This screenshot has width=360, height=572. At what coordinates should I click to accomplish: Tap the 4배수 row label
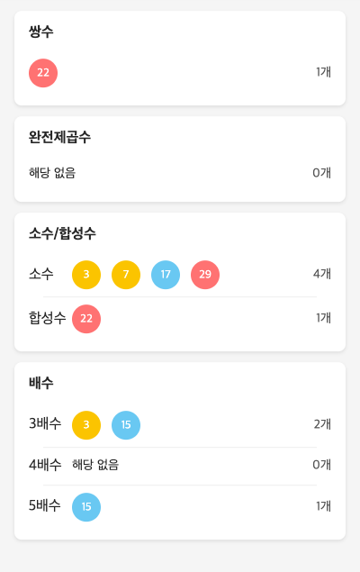45,465
